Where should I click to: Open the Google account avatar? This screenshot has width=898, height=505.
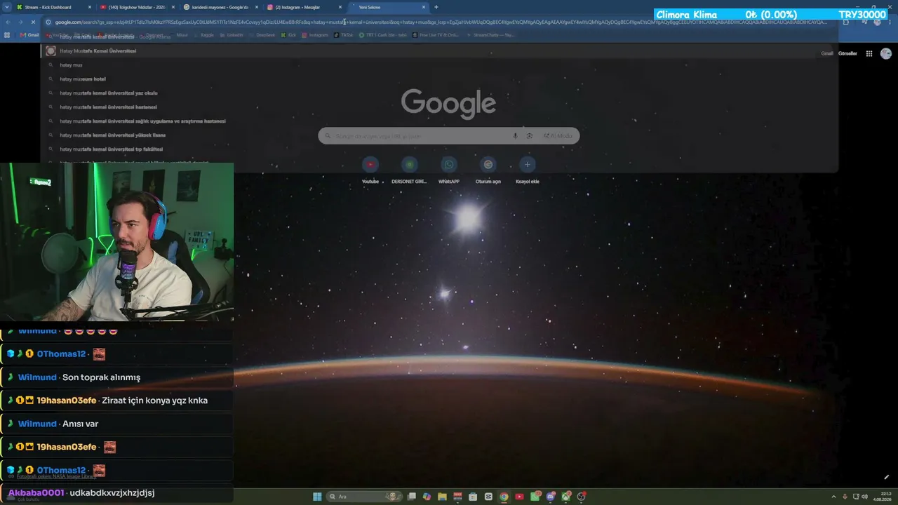(886, 53)
